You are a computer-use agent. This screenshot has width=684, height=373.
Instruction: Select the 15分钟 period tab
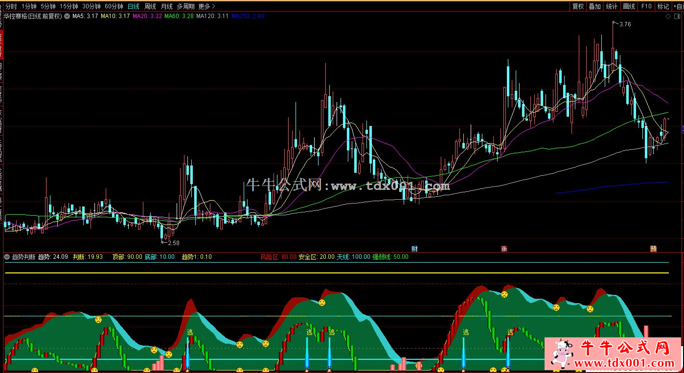click(68, 6)
